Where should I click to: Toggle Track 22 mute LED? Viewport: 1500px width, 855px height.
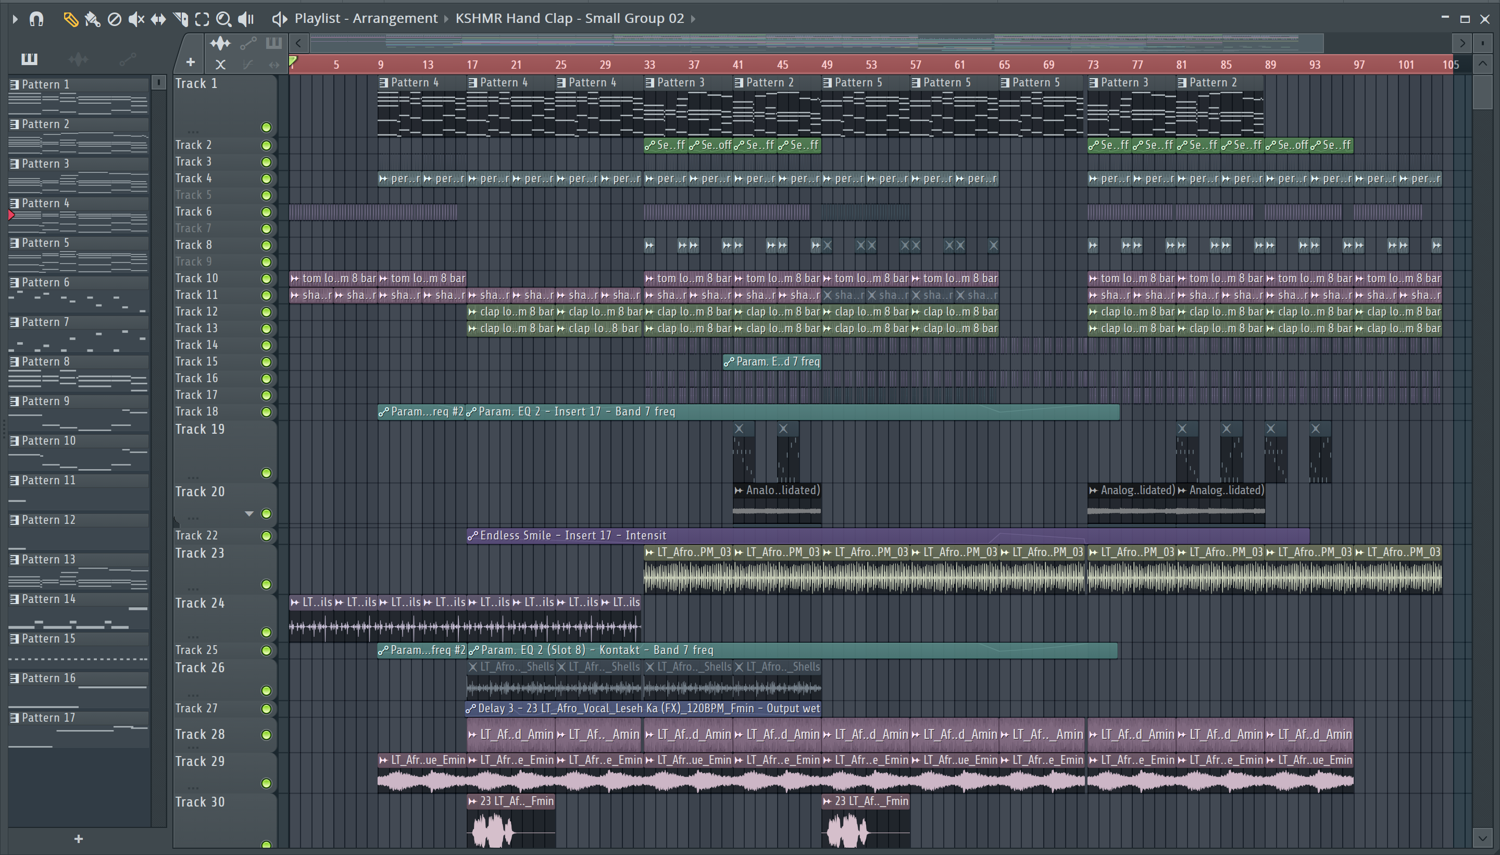coord(266,536)
